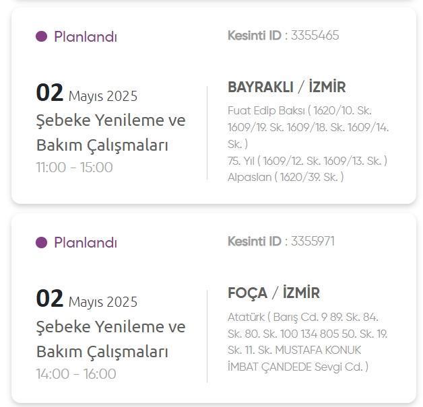Select the Şebeke Yenileme title in the first card
Image resolution: width=423 pixels, height=407 pixels.
point(110,133)
